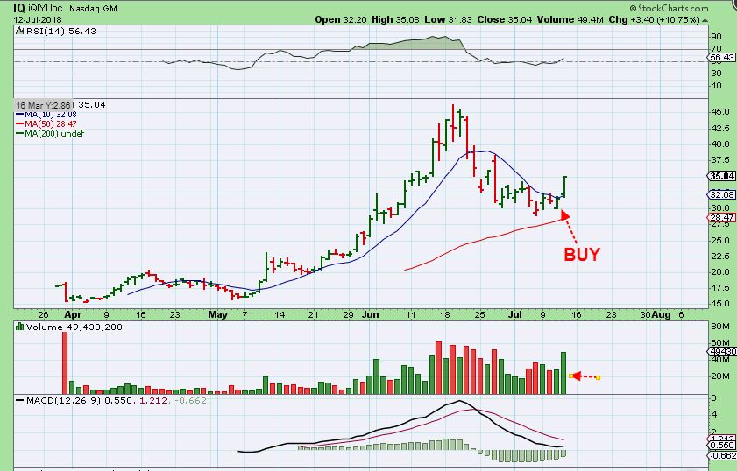
Task: Click the MA(200) undef legend entry
Action: coord(50,133)
